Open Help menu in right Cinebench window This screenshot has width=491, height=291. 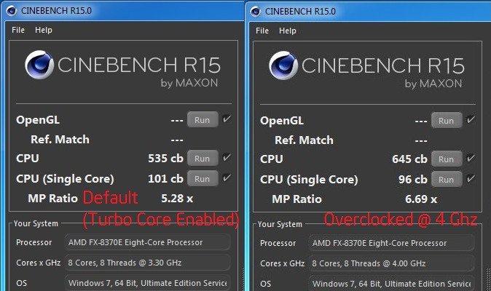click(288, 31)
